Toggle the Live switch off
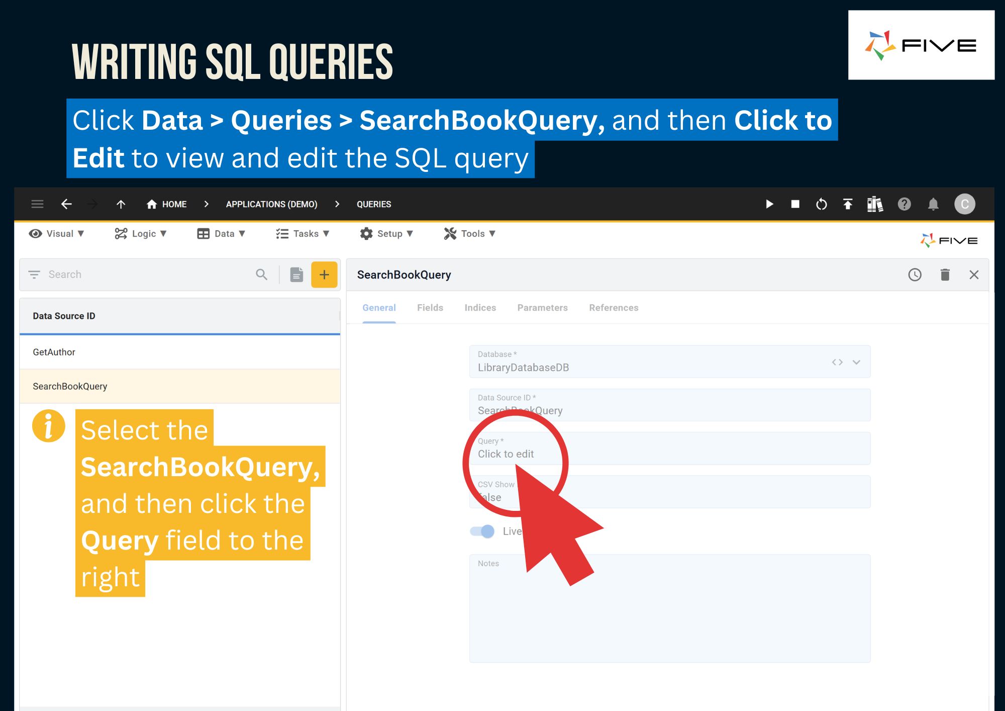Viewport: 1005px width, 711px height. pos(481,531)
